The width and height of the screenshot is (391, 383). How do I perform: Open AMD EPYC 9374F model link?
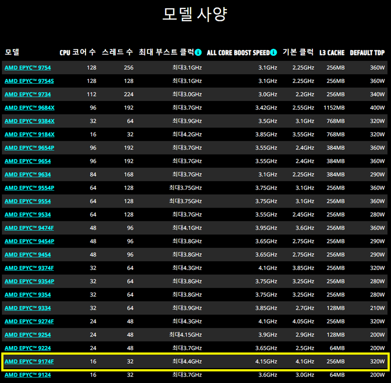(29, 268)
